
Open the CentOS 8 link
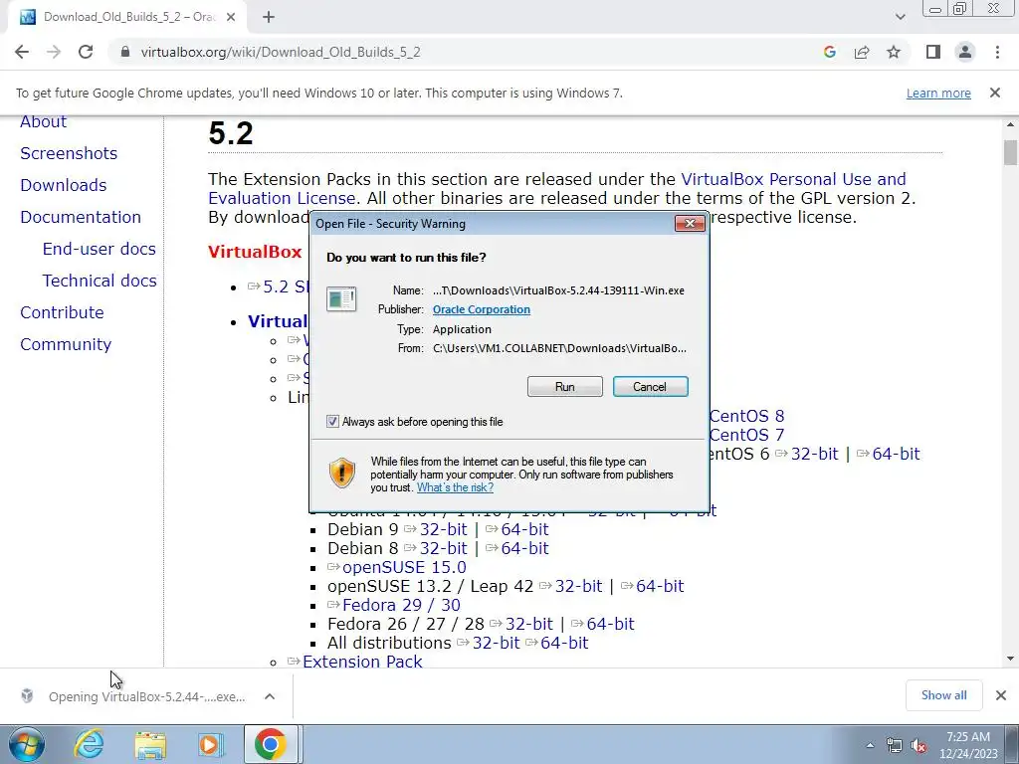click(x=746, y=416)
